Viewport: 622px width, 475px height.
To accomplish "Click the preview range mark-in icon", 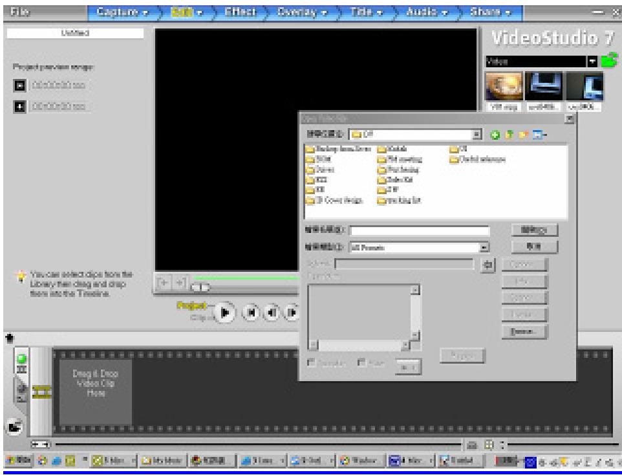I will (20, 85).
